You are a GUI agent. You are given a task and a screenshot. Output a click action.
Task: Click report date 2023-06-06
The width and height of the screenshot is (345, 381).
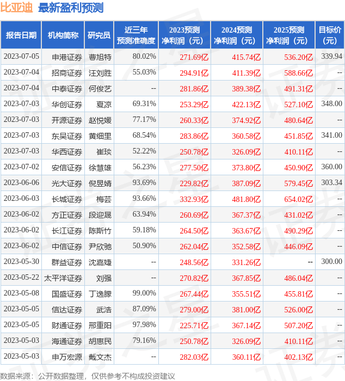[21, 183]
